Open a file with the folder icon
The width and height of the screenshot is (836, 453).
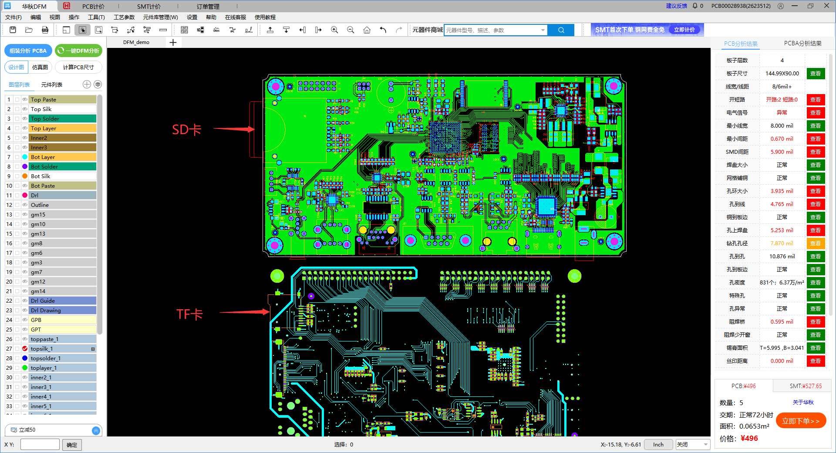pos(29,30)
